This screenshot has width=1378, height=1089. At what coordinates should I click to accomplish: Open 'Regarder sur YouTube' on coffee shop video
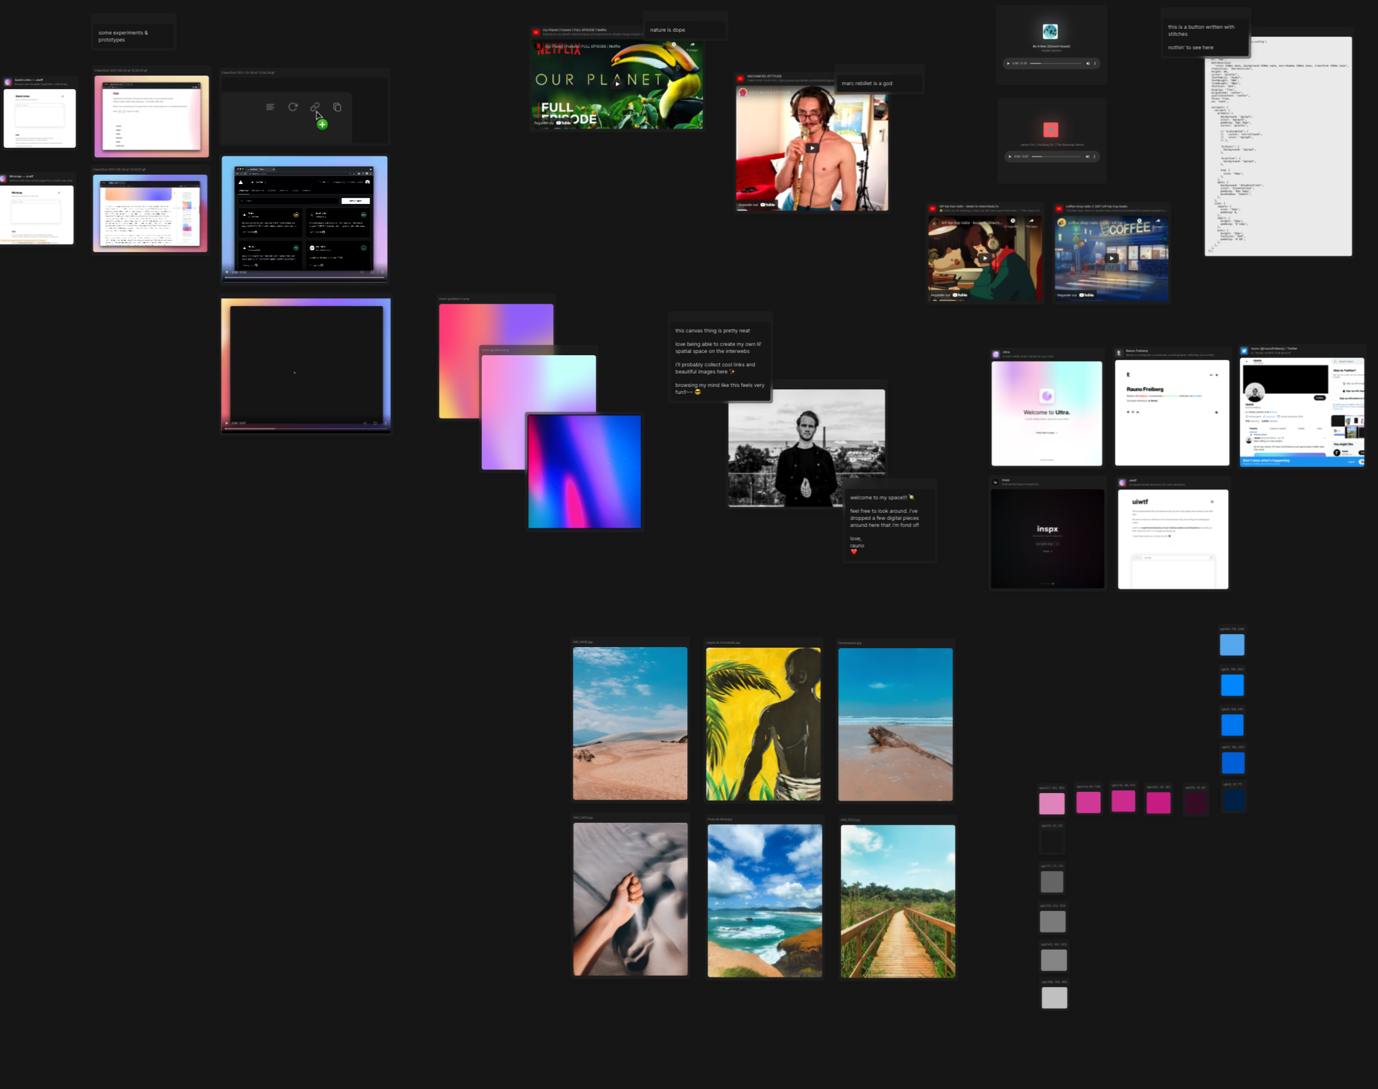tap(1075, 295)
